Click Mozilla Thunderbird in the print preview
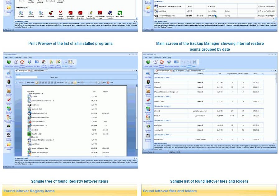 (39, 113)
